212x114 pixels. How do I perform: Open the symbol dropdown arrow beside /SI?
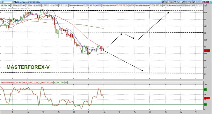13,2
